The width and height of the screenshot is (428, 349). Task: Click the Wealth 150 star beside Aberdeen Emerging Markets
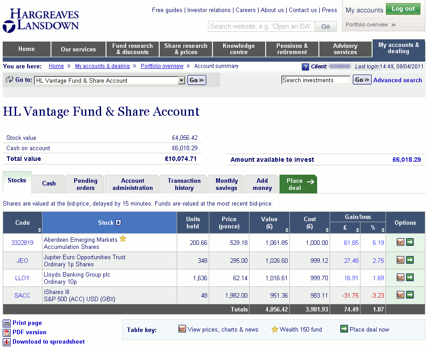tap(123, 239)
